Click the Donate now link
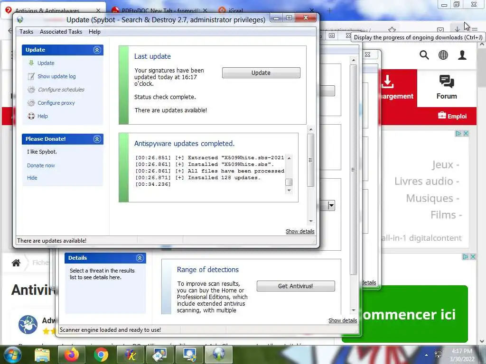The height and width of the screenshot is (364, 486). click(41, 165)
